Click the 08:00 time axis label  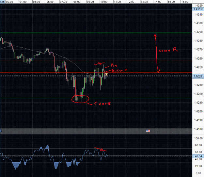coord(77,2)
